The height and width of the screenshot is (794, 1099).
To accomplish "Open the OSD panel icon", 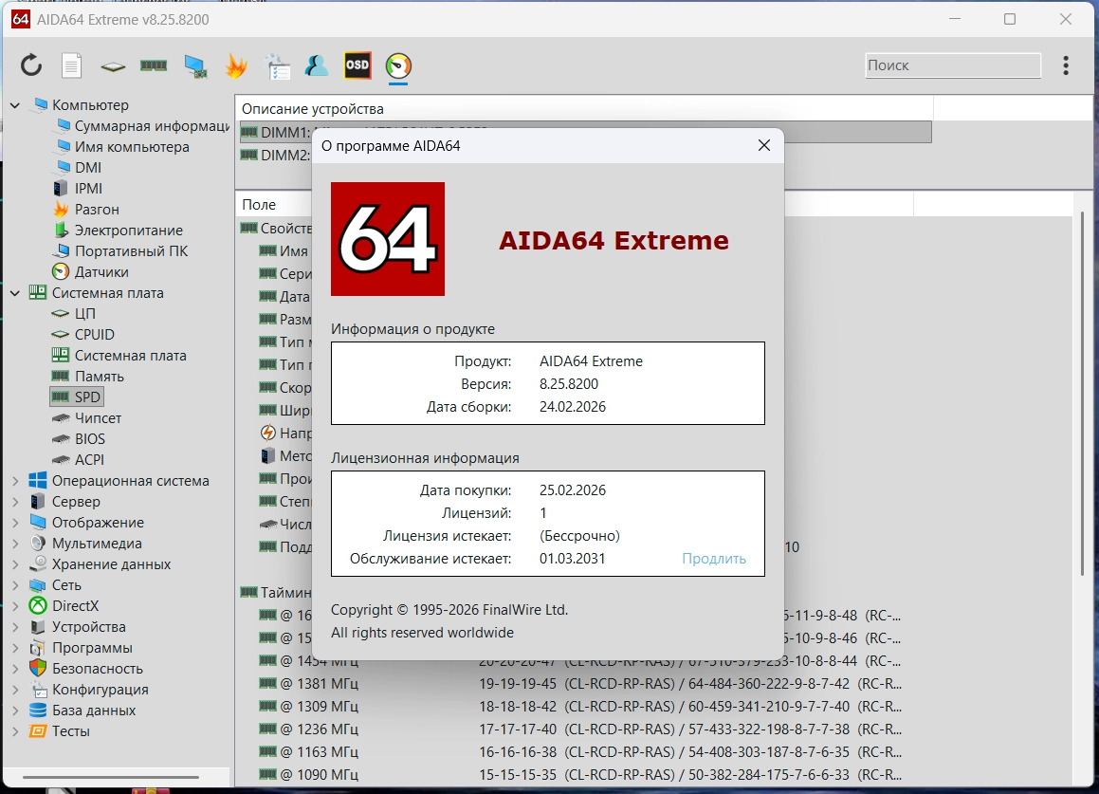I will click(357, 65).
